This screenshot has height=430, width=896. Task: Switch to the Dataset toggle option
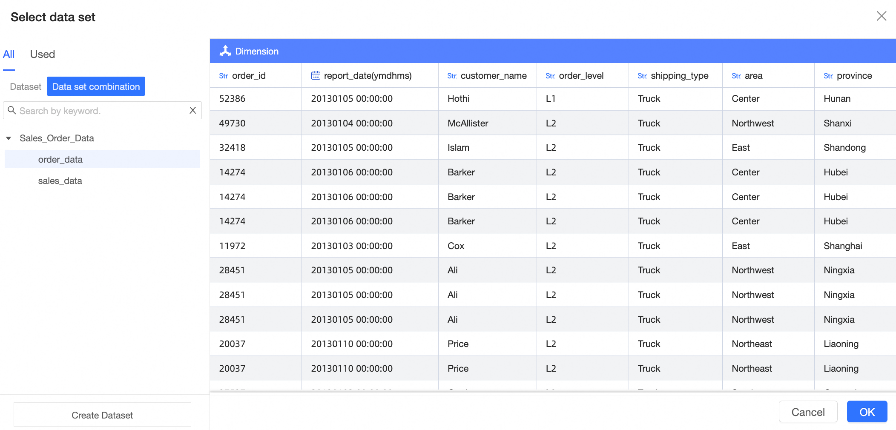point(25,86)
